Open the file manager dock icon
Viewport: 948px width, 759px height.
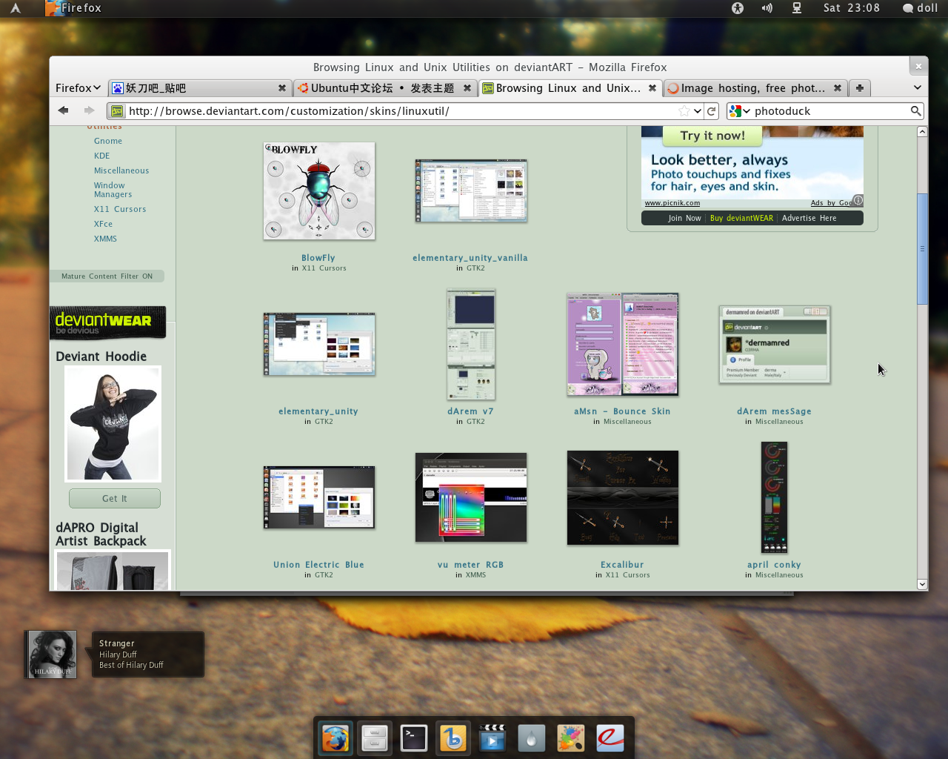coord(375,738)
